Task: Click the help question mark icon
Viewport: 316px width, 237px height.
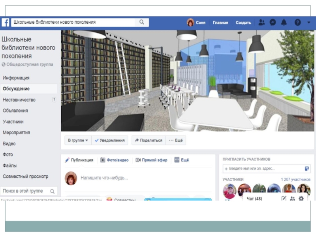Action: (x=297, y=23)
